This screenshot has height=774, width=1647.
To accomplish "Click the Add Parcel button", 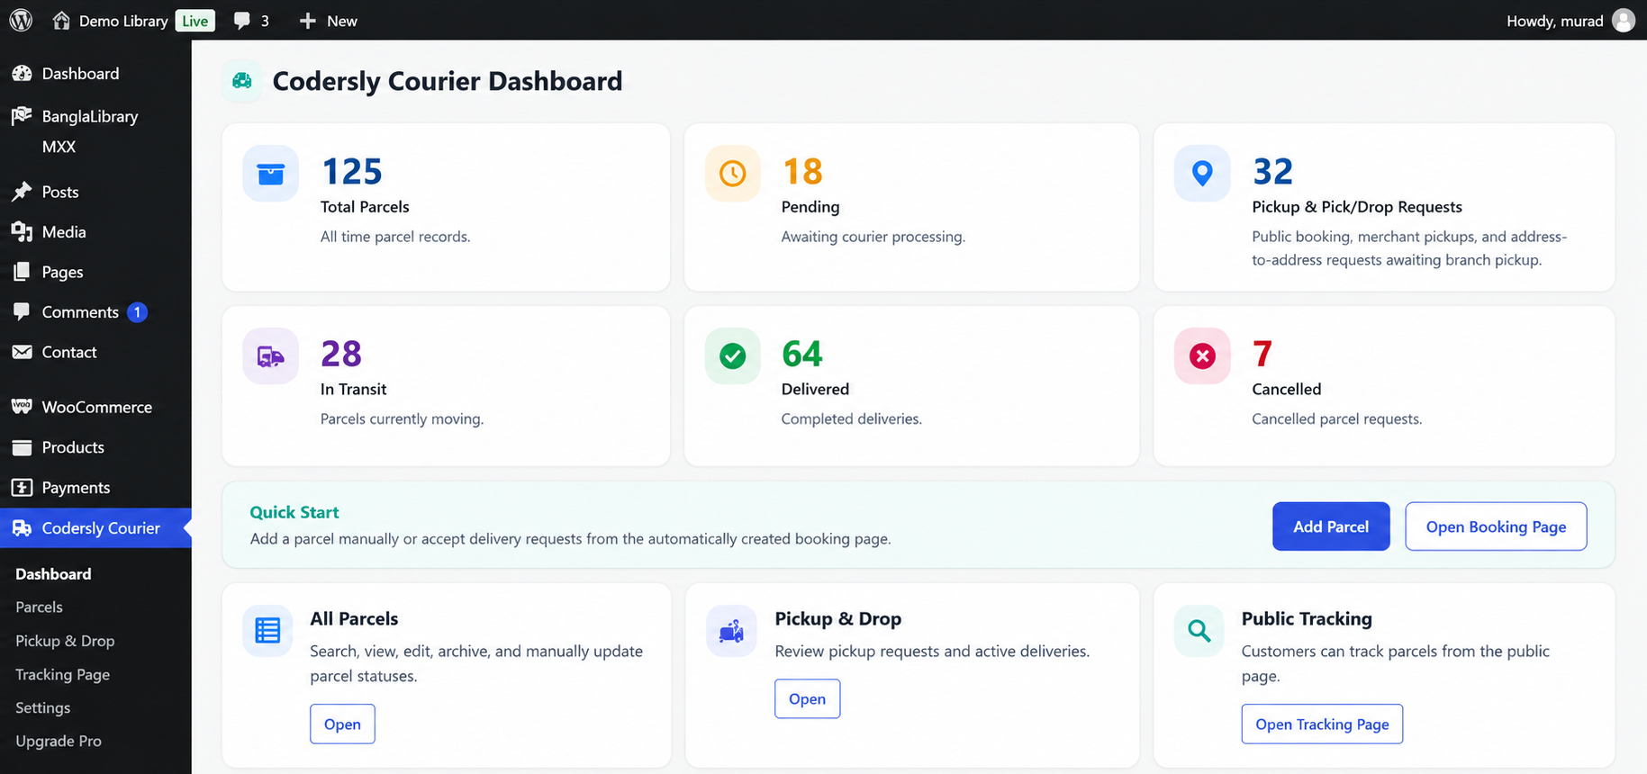I will point(1331,526).
